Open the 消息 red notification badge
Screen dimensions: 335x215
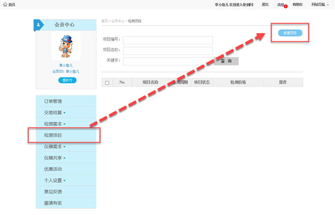click(x=286, y=6)
